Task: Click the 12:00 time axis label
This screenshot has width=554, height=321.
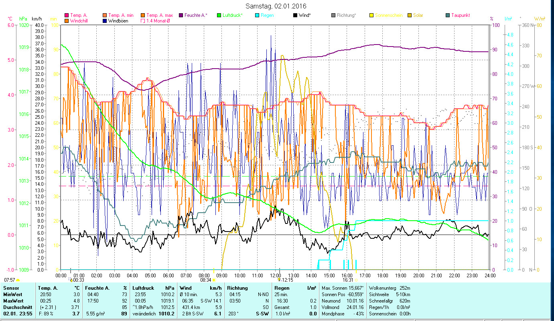Action: (x=275, y=275)
